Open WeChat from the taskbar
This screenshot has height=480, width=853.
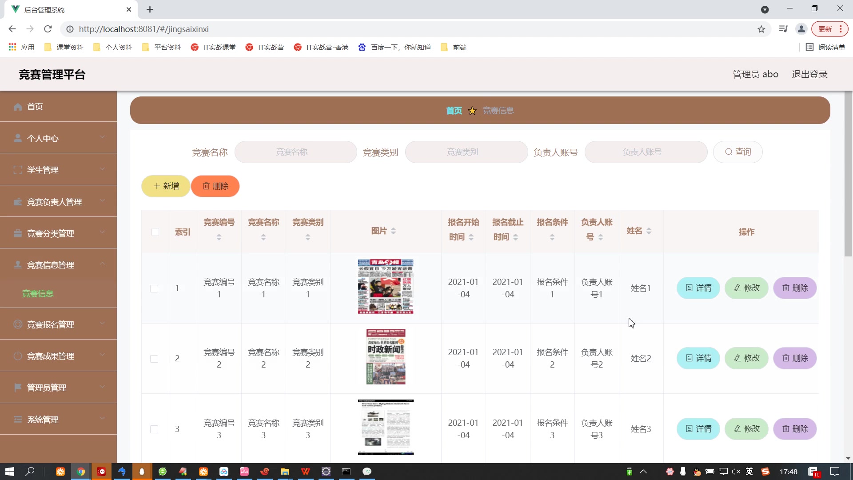pos(367,472)
